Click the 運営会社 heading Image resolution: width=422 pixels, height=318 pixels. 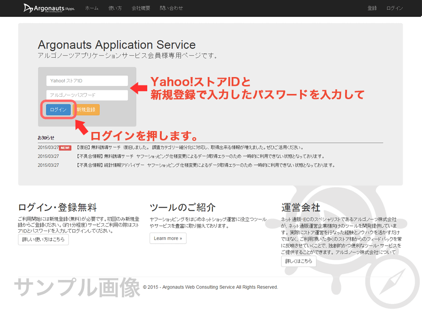point(301,208)
